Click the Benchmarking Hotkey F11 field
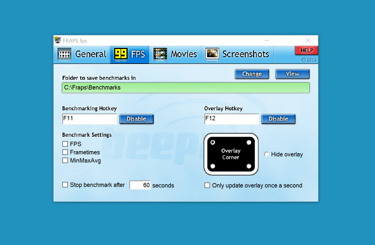This screenshot has height=245, width=375. 89,119
